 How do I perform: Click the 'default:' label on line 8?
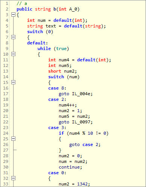tap(38, 43)
